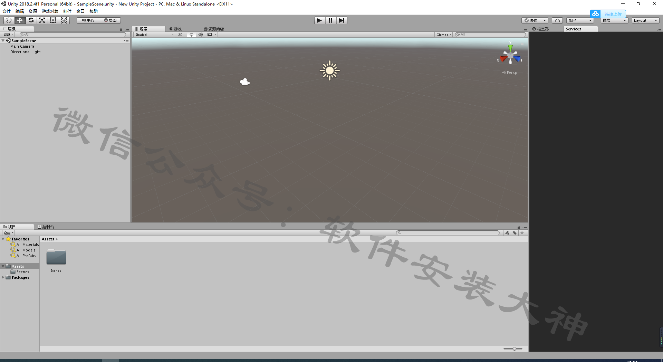Switch to the 场景 scene tab

coord(148,29)
